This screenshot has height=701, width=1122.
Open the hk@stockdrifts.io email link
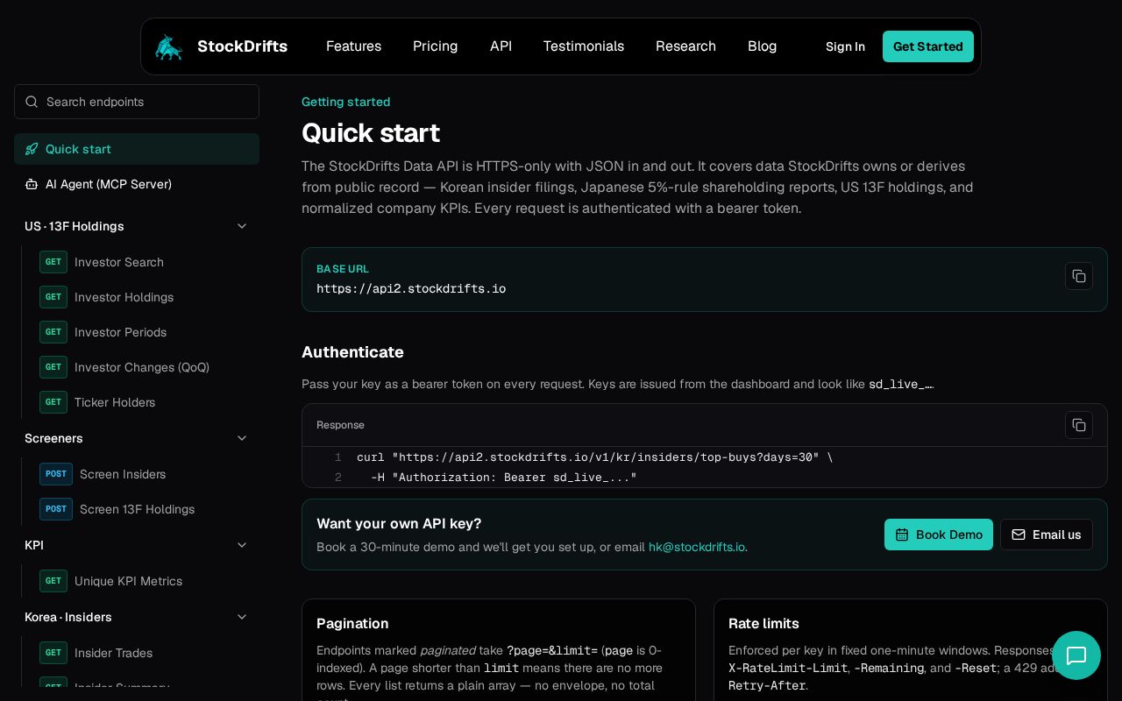697,547
